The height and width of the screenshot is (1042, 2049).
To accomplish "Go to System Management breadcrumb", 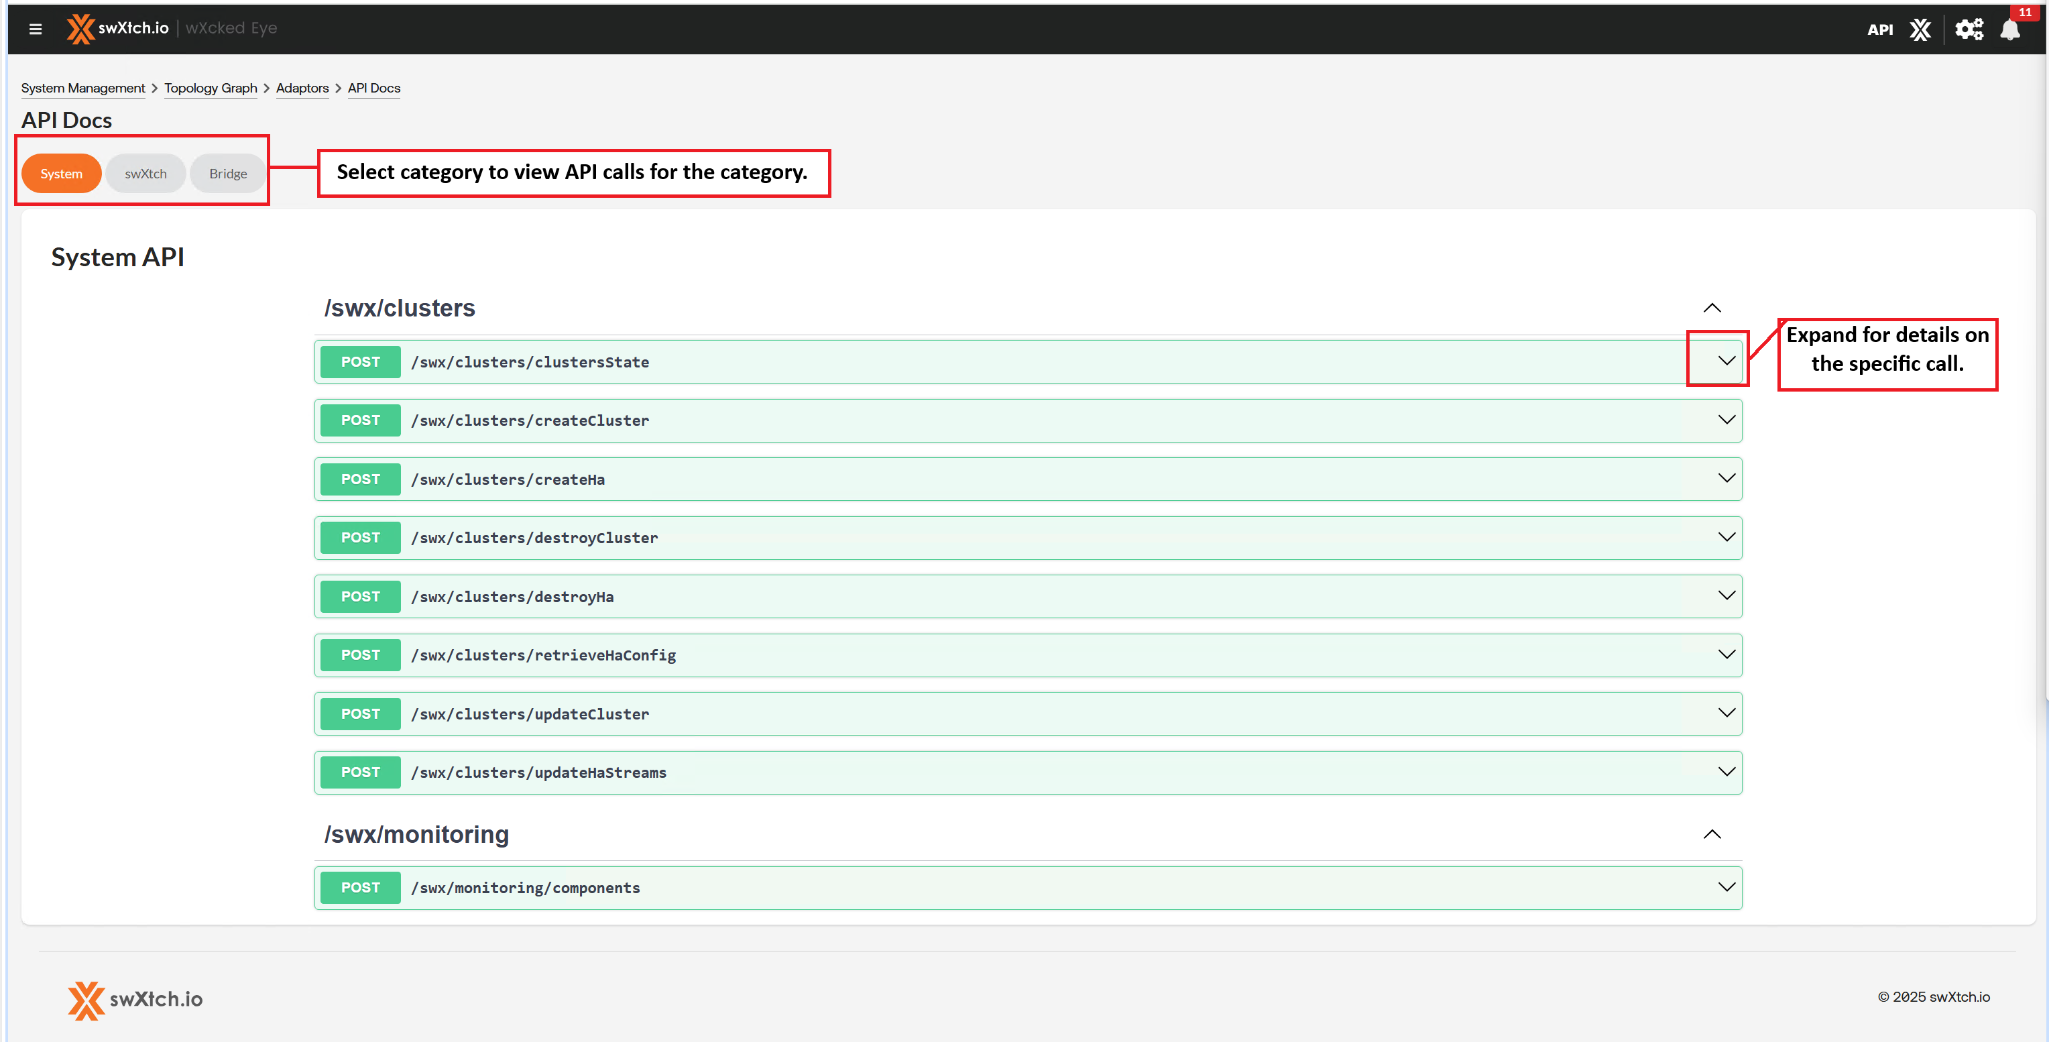I will click(x=82, y=89).
